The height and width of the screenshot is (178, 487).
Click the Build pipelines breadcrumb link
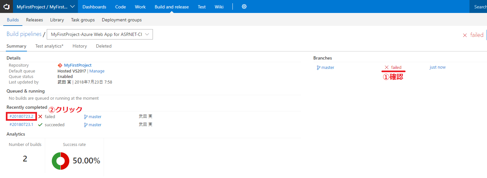point(24,34)
